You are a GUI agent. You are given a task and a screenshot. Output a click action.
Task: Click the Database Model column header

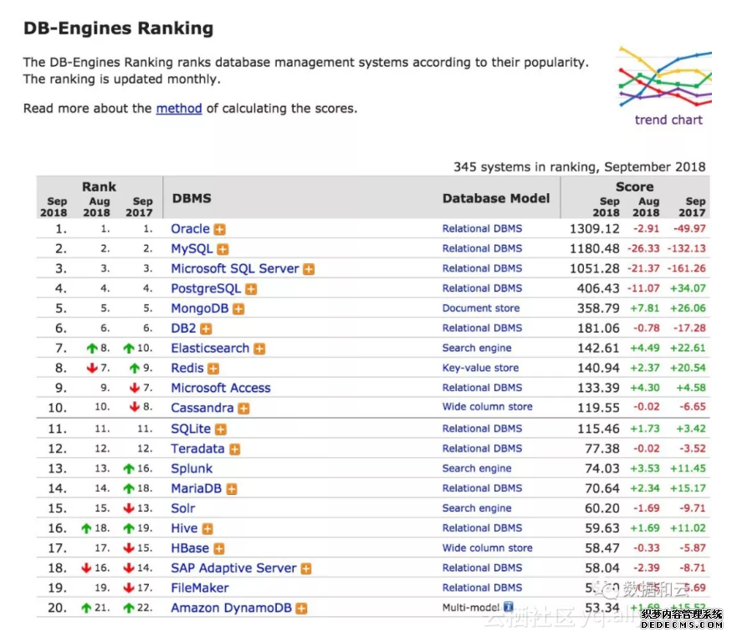click(x=496, y=198)
